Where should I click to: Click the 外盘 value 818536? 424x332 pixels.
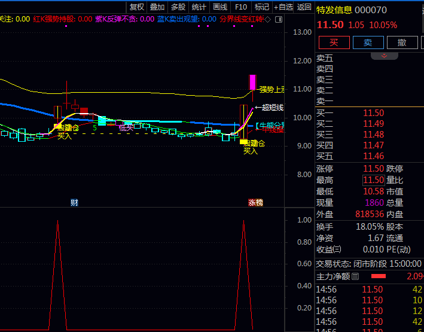coord(370,214)
